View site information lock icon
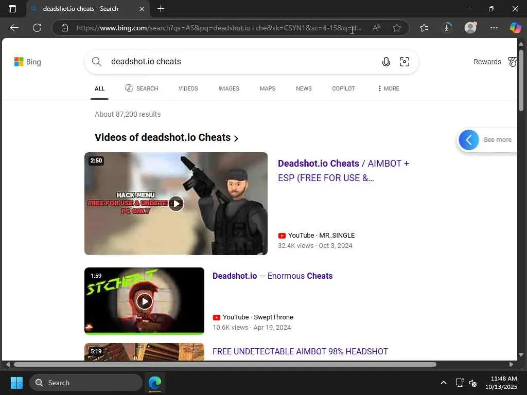Viewport: 527px width, 395px height. [x=65, y=28]
